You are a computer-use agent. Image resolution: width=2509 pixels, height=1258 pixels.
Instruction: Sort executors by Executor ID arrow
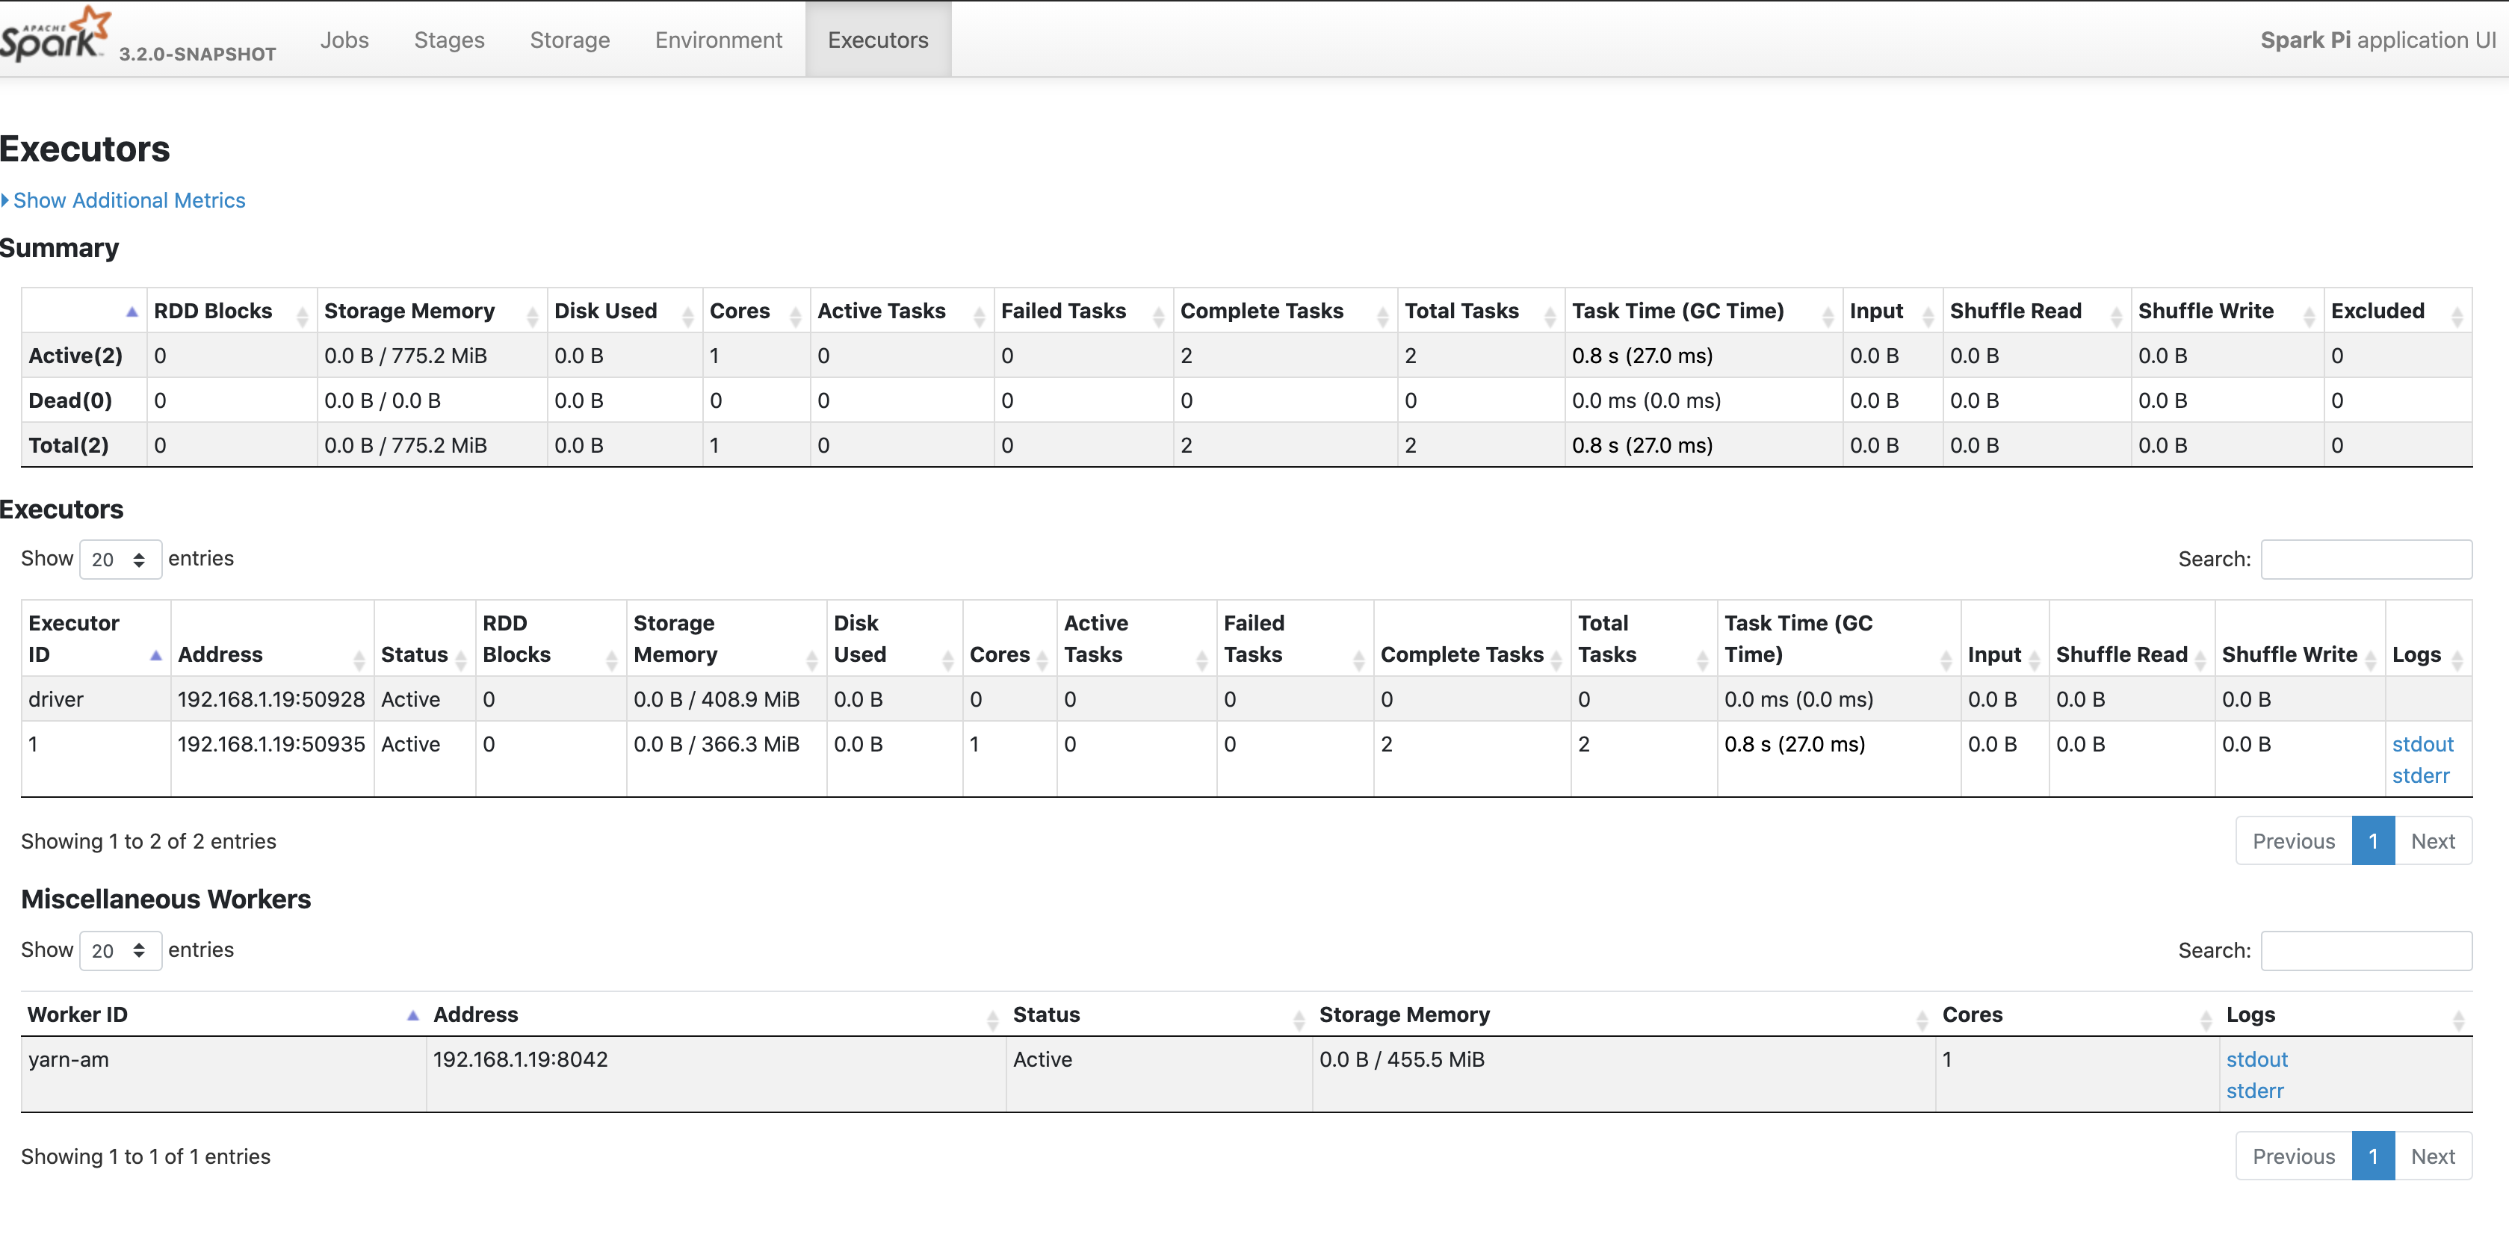click(156, 655)
